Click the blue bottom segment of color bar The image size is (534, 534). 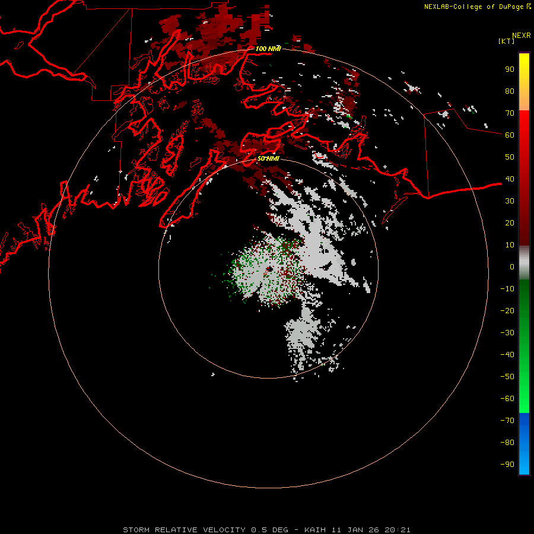tap(524, 444)
